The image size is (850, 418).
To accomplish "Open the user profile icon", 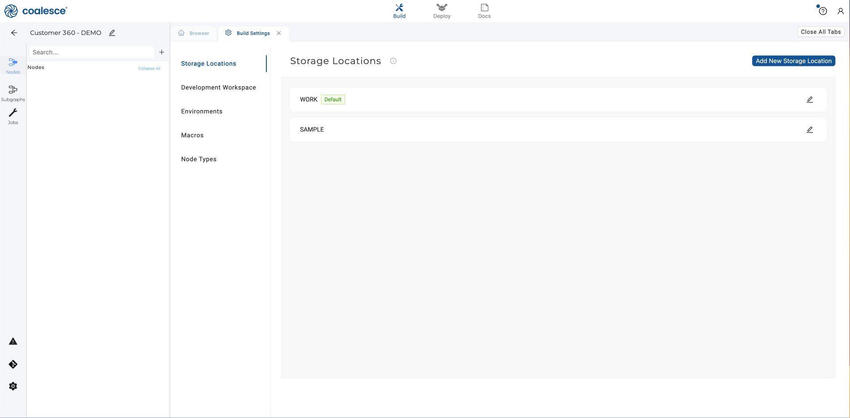I will pos(840,11).
